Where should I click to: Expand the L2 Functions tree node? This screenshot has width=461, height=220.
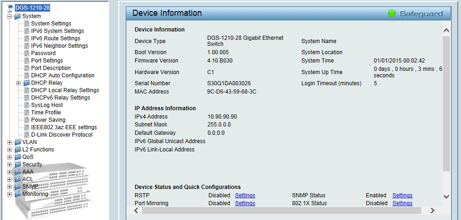click(10, 150)
